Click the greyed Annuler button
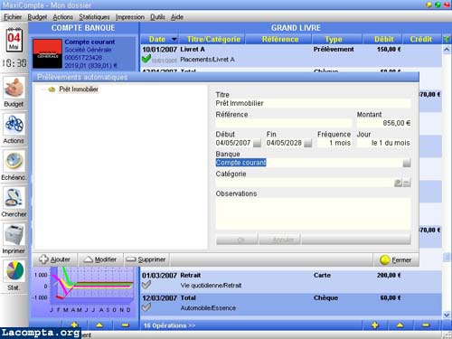 (279, 240)
